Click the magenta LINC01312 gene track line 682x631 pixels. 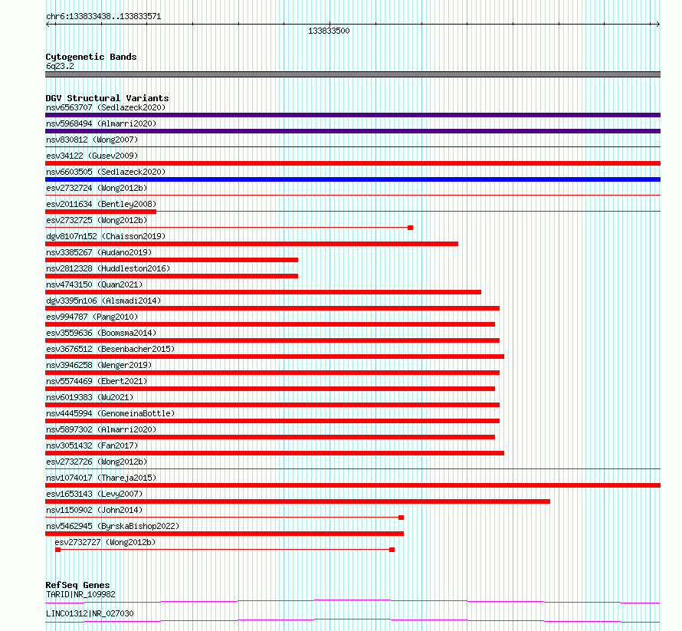click(x=352, y=620)
